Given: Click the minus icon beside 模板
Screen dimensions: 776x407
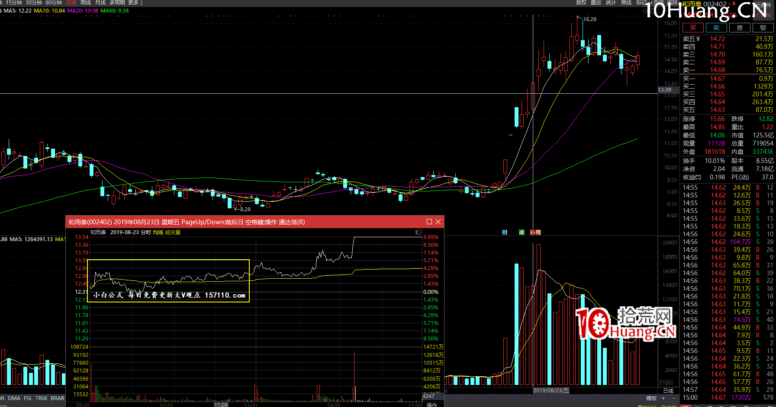Looking at the screenshot, I should 673,398.
